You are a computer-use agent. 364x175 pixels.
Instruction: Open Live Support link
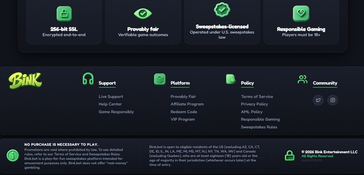111,97
